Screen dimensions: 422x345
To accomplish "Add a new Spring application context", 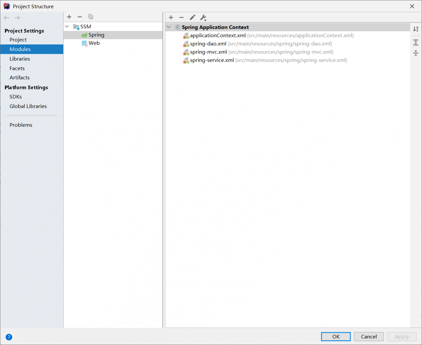I will coord(171,17).
